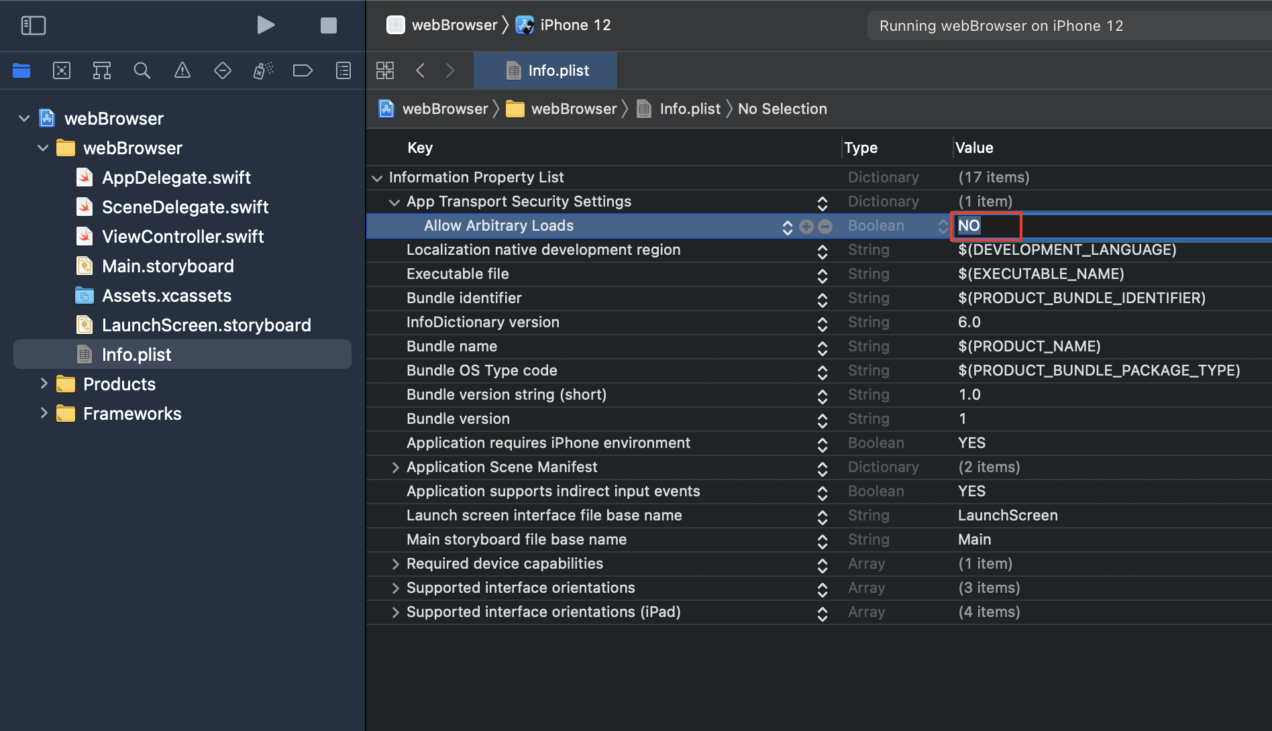Expand Supported interface orientations (iPad)

coord(395,612)
